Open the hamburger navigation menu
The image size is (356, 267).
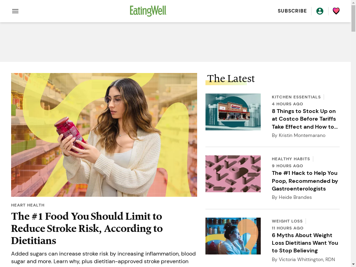[15, 11]
